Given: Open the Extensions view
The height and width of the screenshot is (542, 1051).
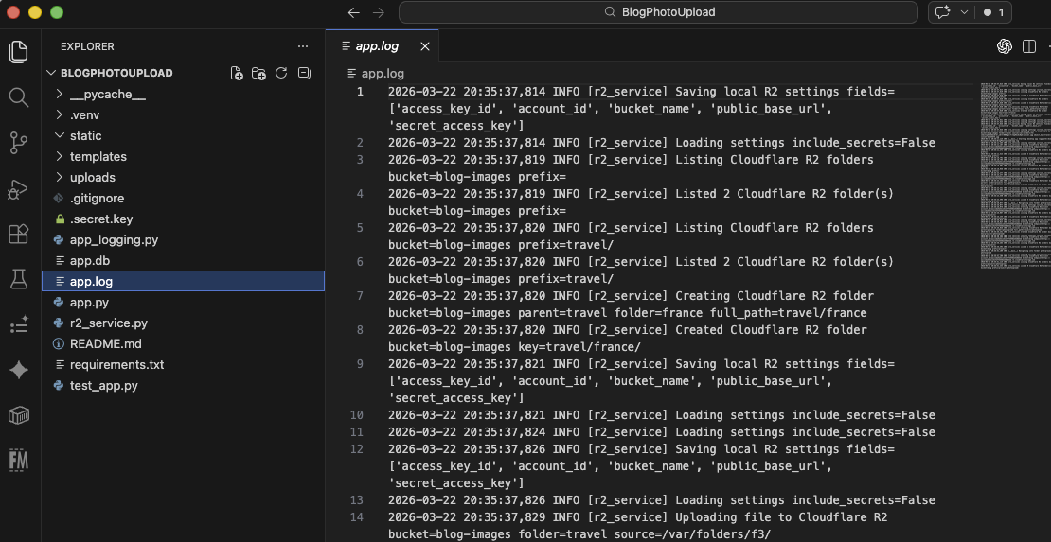Looking at the screenshot, I should pyautogui.click(x=19, y=234).
